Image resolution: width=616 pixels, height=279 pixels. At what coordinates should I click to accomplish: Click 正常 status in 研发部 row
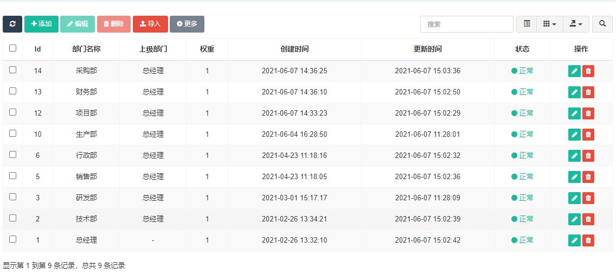point(522,198)
